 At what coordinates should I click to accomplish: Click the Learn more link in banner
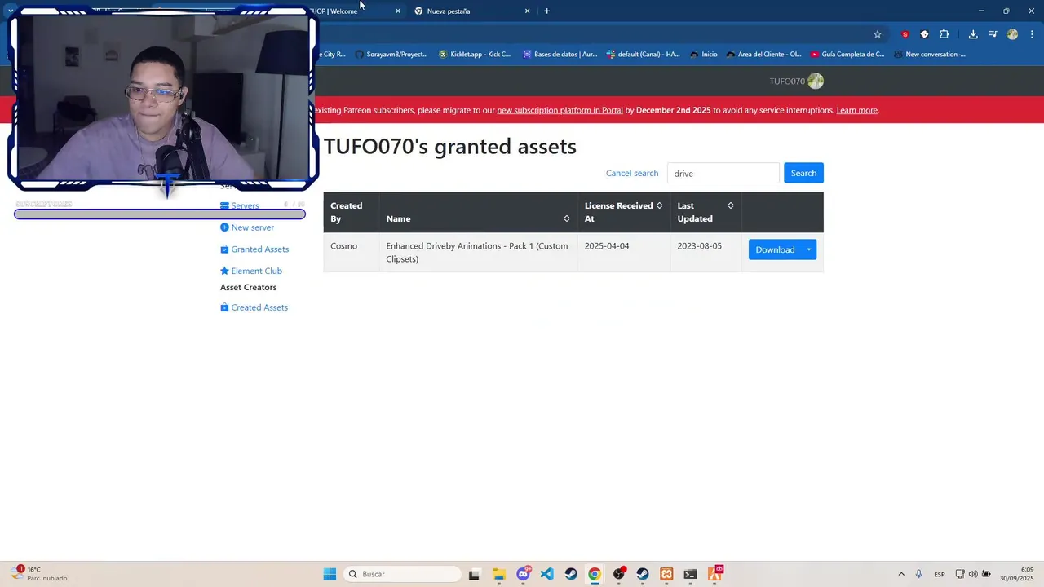click(x=857, y=110)
